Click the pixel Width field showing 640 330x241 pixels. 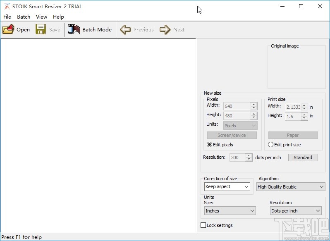click(237, 106)
